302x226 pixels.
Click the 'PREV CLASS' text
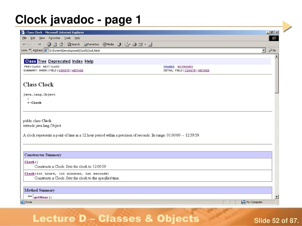tap(32, 67)
